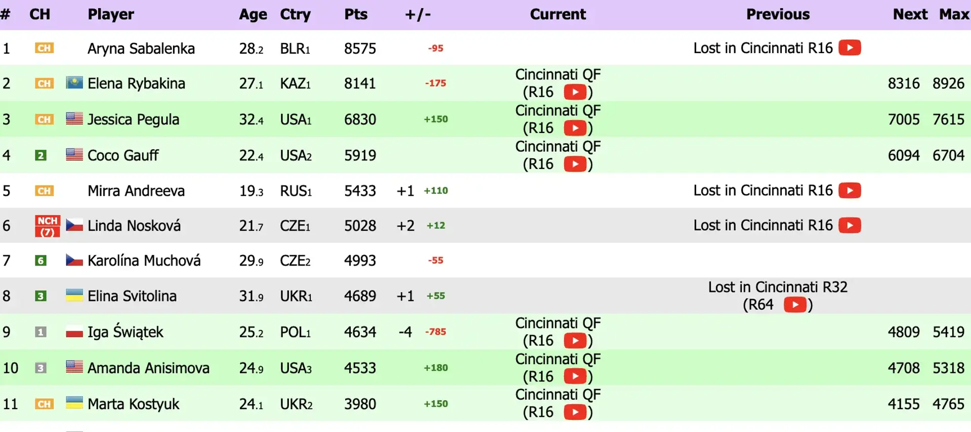Play YouTube video in Sabalenka's row
Screen dimensions: 971x432
(850, 48)
